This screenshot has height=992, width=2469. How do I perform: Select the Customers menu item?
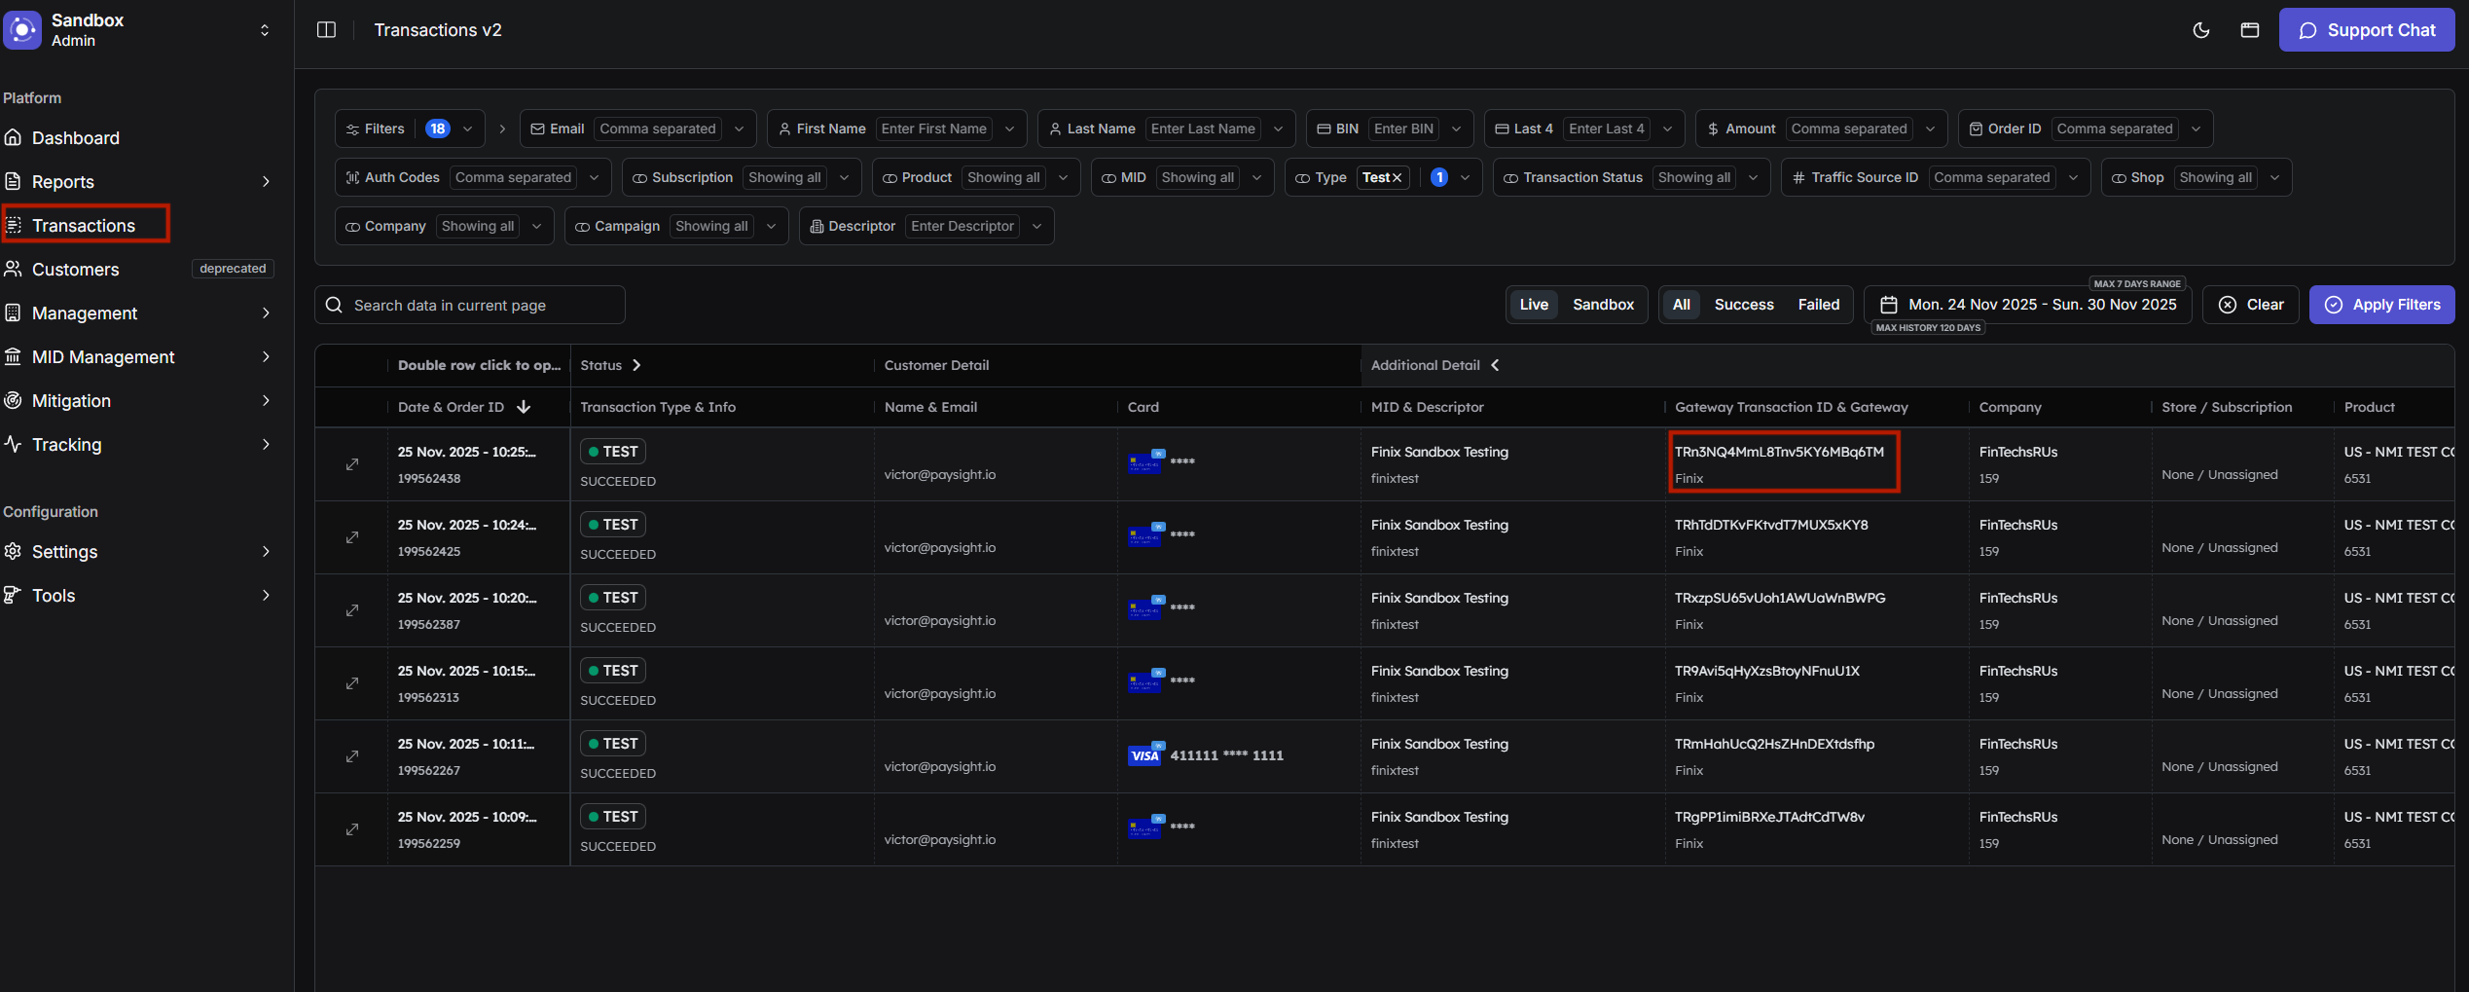(x=77, y=269)
